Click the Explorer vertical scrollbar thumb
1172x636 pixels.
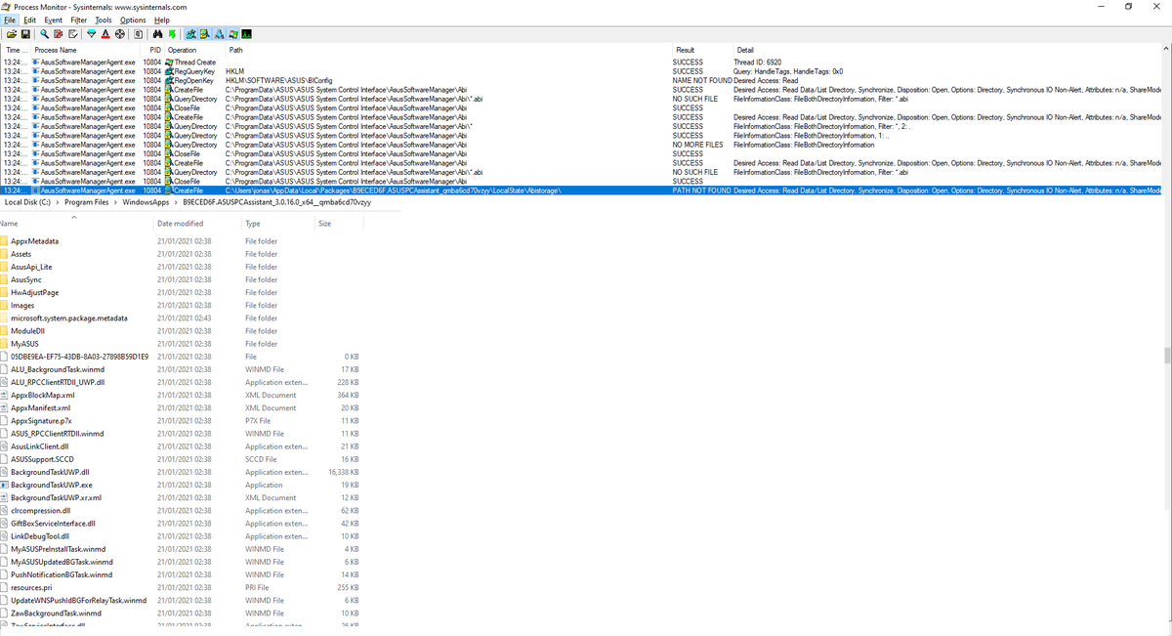pos(1166,355)
